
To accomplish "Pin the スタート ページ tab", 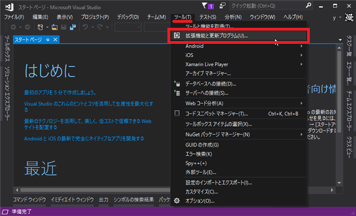I will coord(47,39).
